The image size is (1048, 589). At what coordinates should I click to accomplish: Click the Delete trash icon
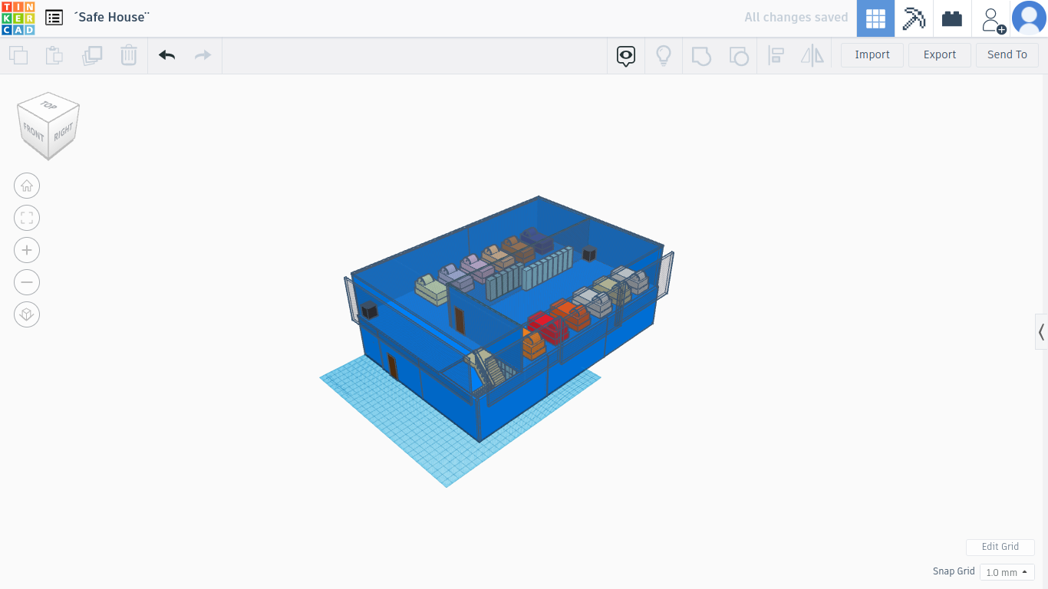(x=128, y=55)
